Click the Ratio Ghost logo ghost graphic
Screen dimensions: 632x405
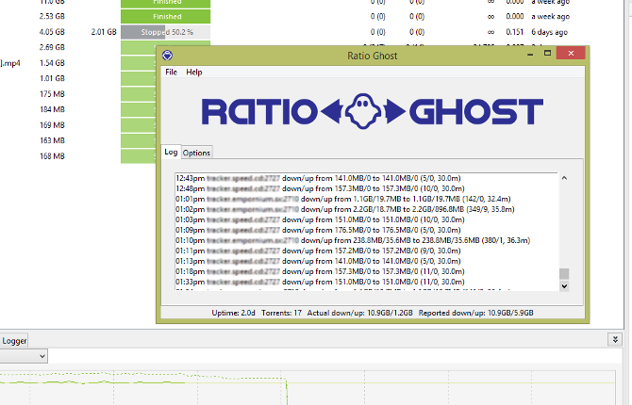click(x=363, y=111)
